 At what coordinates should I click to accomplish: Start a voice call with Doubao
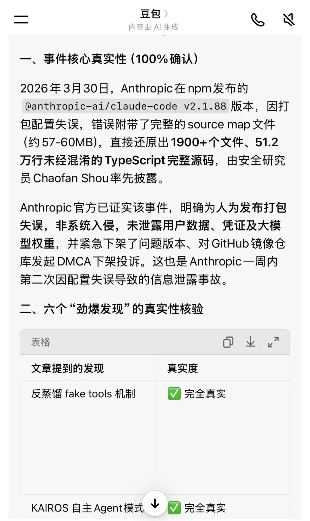(257, 20)
